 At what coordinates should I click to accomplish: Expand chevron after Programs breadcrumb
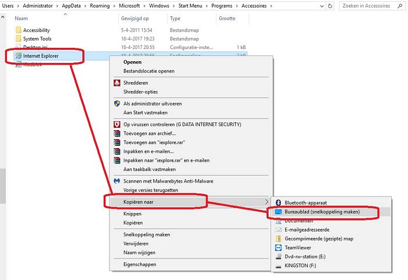coord(237,6)
